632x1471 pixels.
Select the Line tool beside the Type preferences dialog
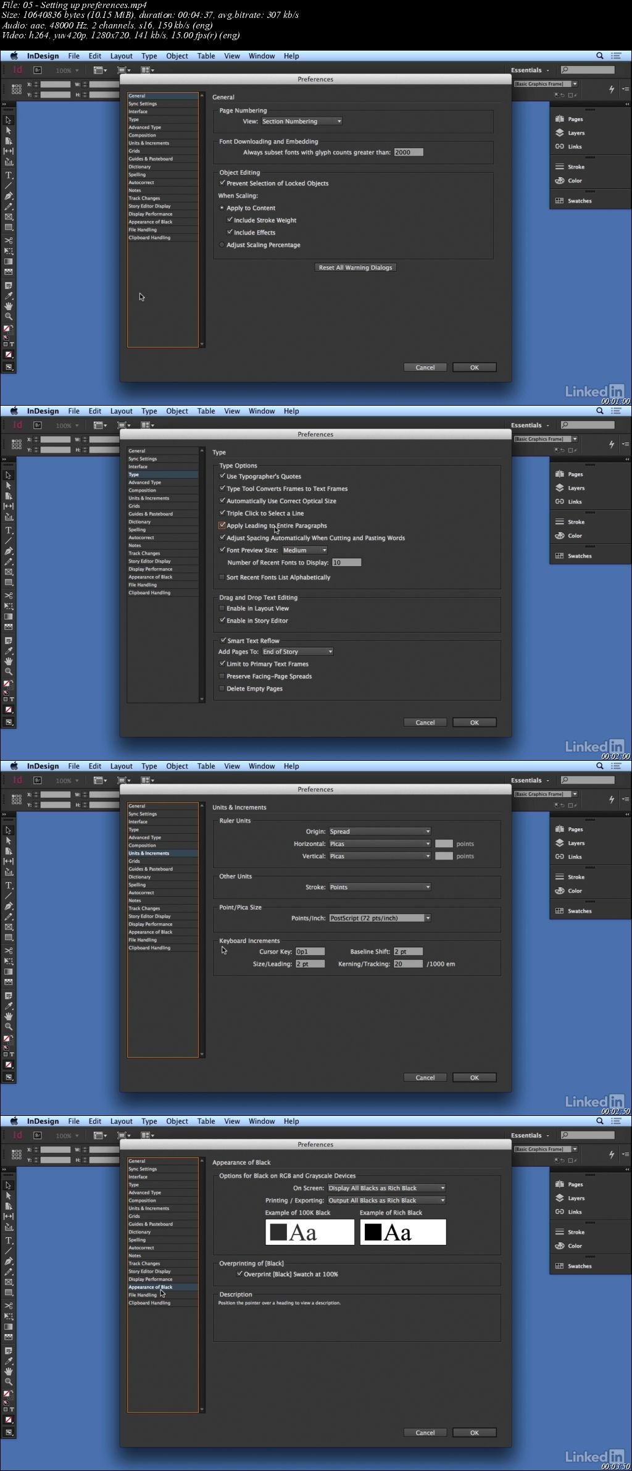[9, 540]
